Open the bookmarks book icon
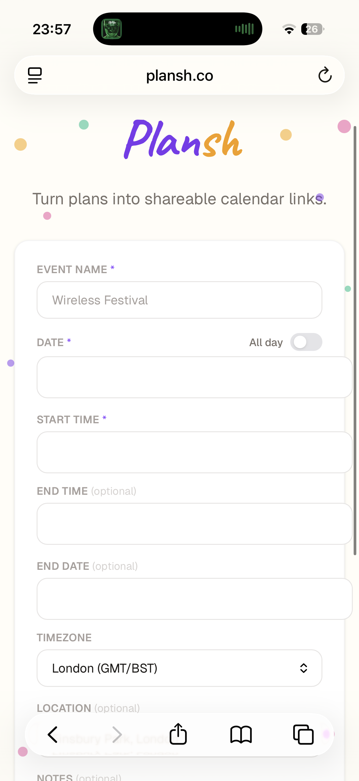359x781 pixels. tap(241, 734)
